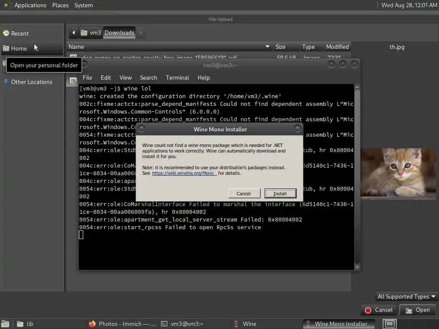Click Install in Wine Mono Installer

[x=280, y=194]
